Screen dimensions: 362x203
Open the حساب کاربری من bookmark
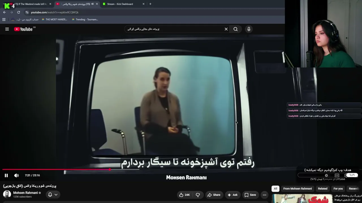25,19
